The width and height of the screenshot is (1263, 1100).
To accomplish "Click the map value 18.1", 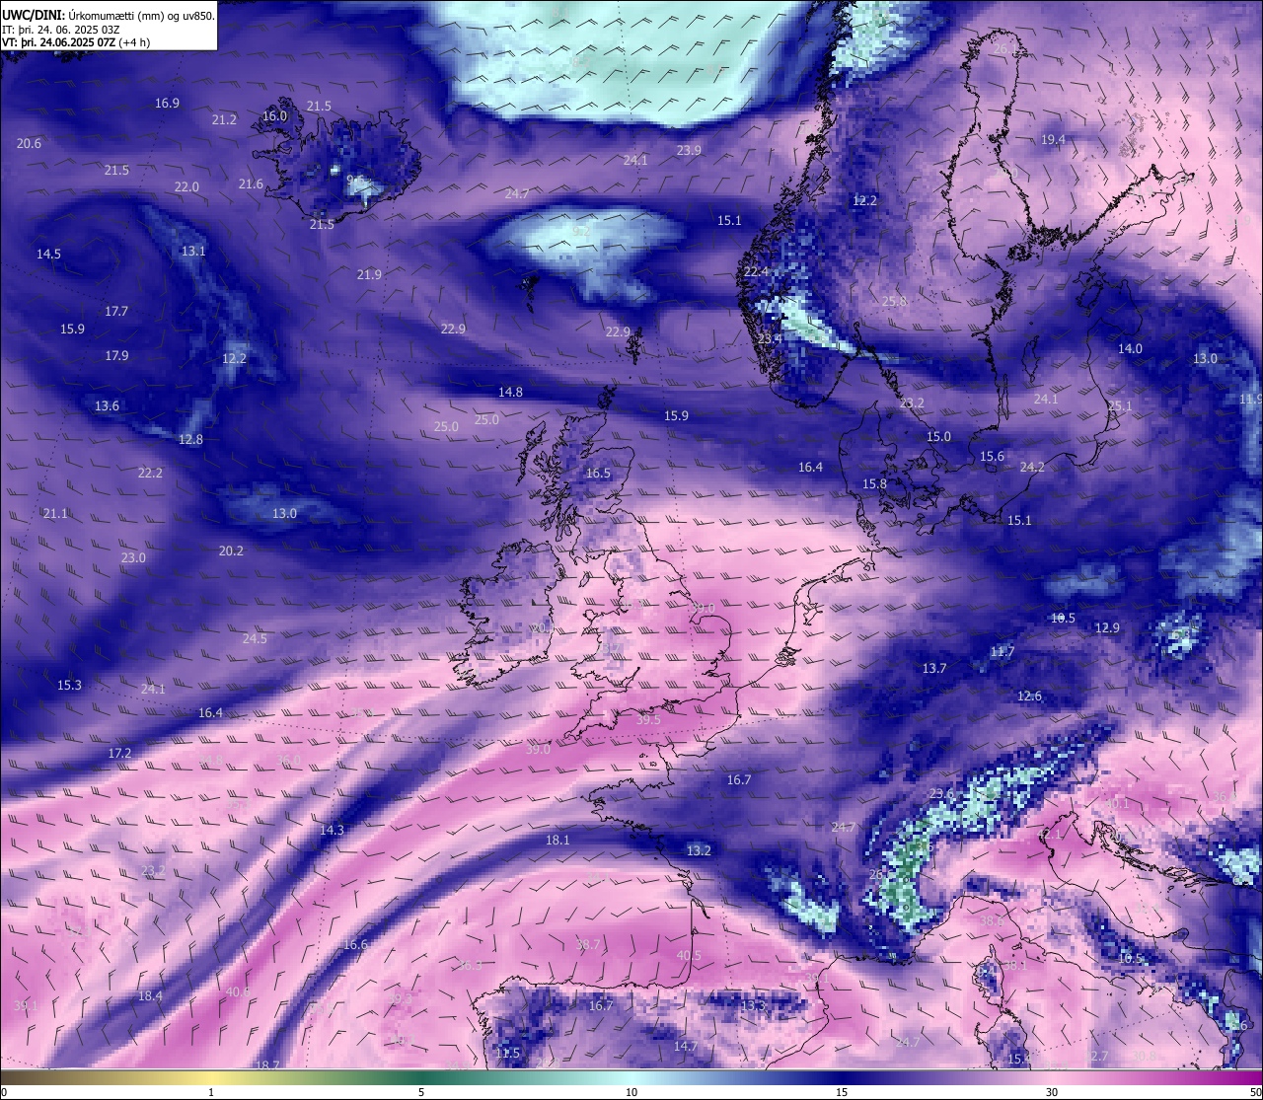I will (x=557, y=841).
